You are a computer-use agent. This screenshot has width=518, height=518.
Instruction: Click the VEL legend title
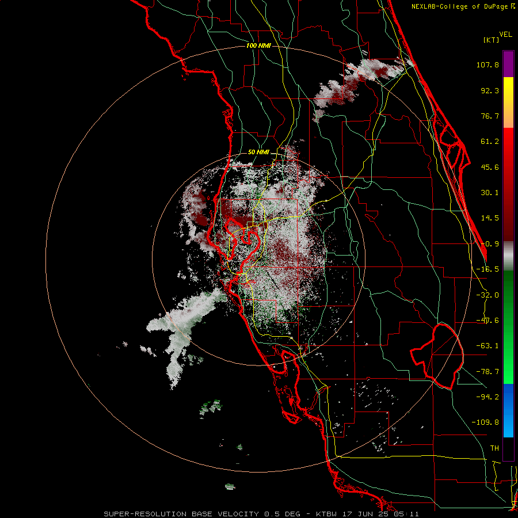[x=505, y=35]
